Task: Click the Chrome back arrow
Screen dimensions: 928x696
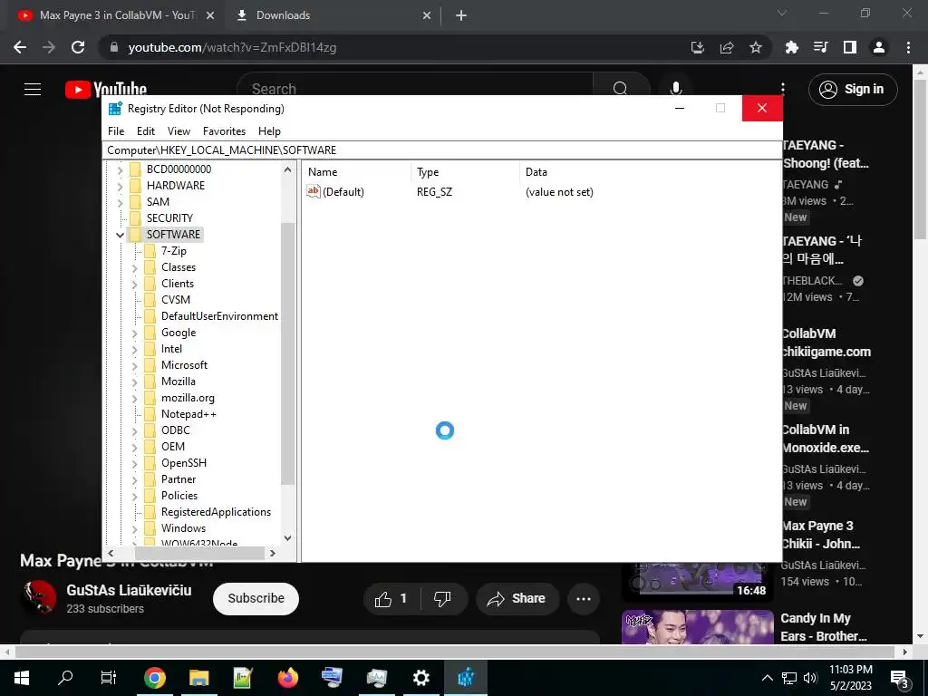Action: point(20,47)
